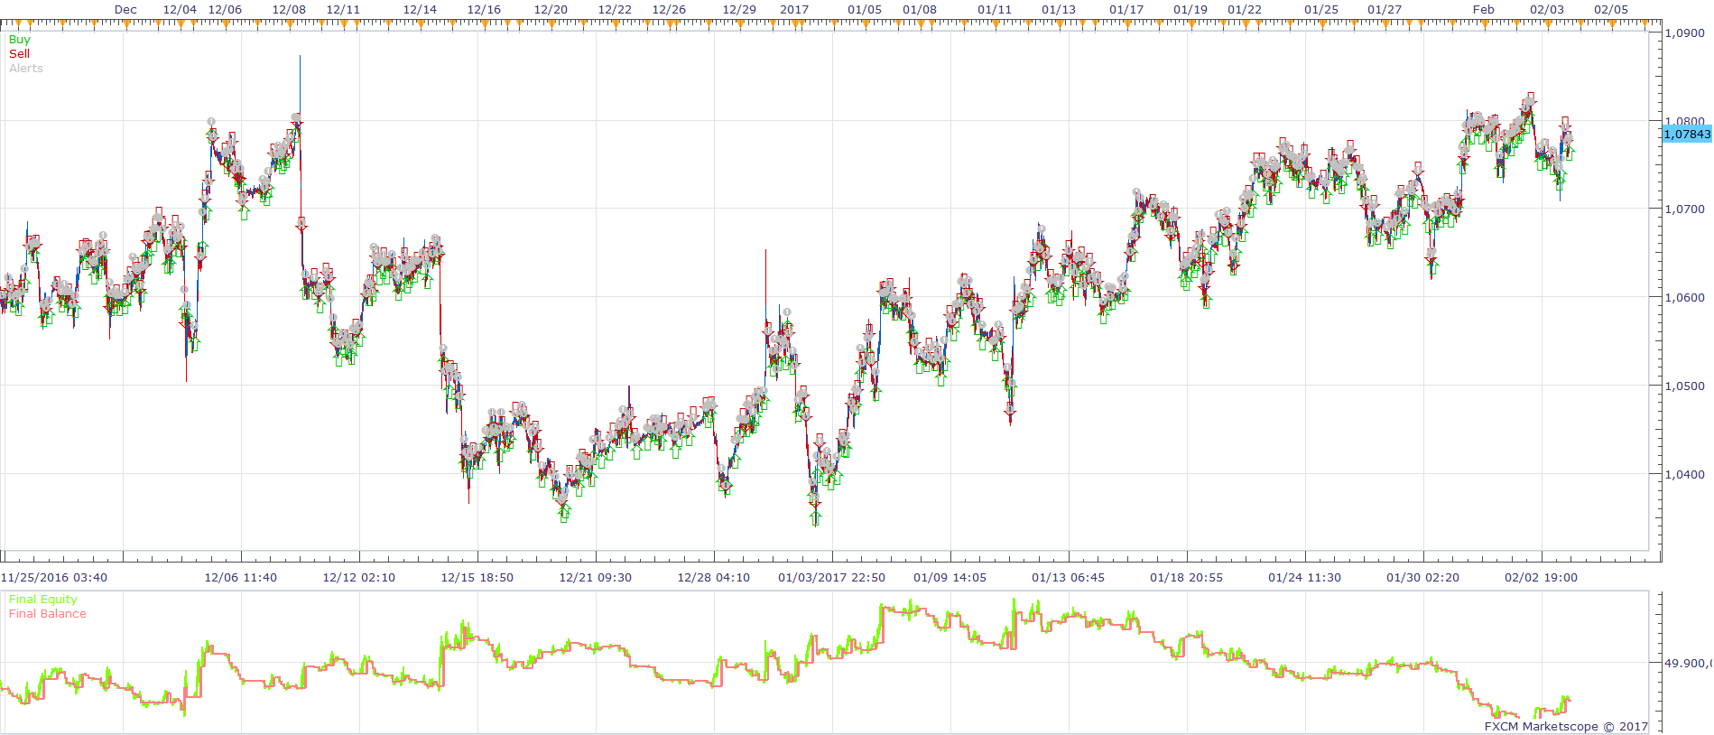Click the 12/04 date on top axis

[x=180, y=10]
